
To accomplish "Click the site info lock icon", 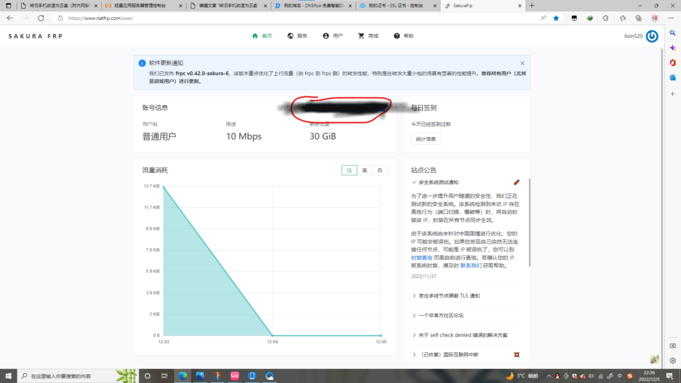I will tap(60, 18).
